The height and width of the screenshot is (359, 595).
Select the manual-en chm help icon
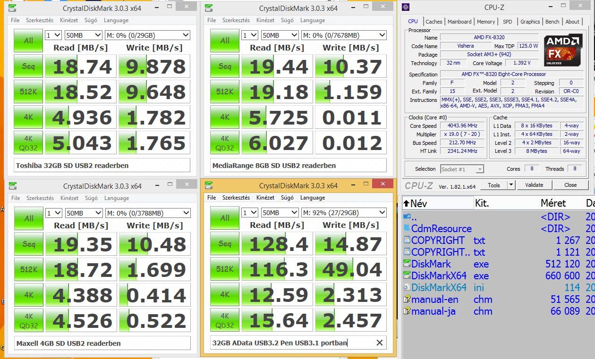[407, 299]
